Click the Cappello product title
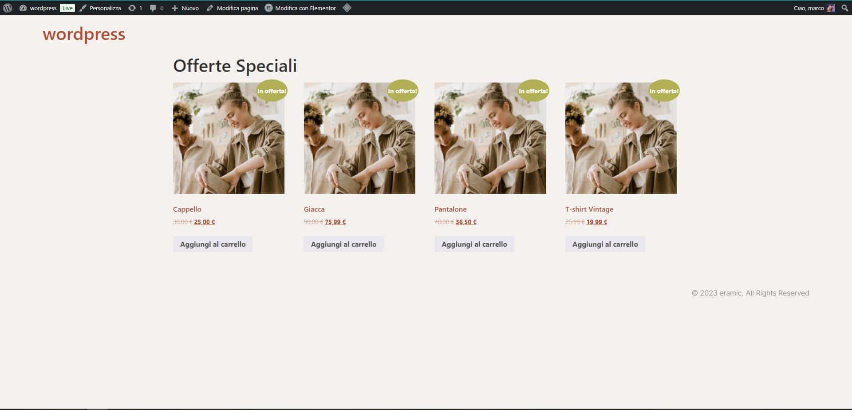This screenshot has width=852, height=410. point(187,209)
